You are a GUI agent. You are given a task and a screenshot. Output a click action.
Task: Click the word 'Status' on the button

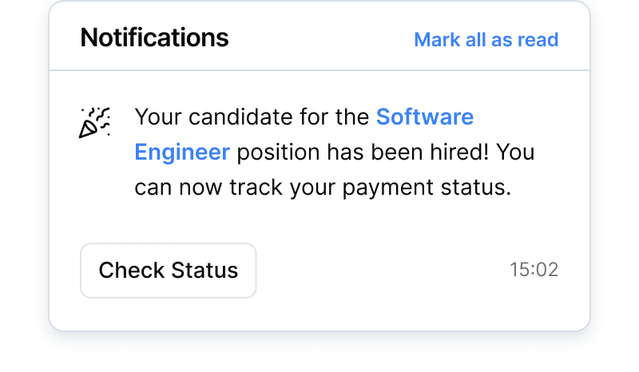coord(206,270)
